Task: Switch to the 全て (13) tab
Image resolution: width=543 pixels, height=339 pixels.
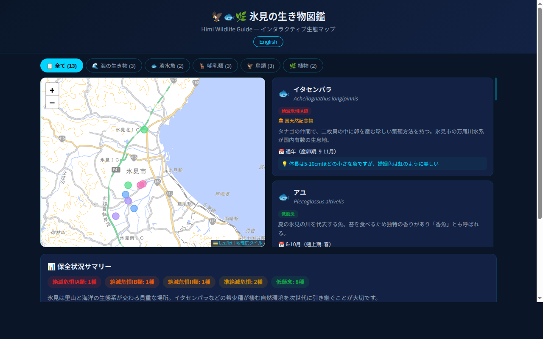Action: pos(62,65)
